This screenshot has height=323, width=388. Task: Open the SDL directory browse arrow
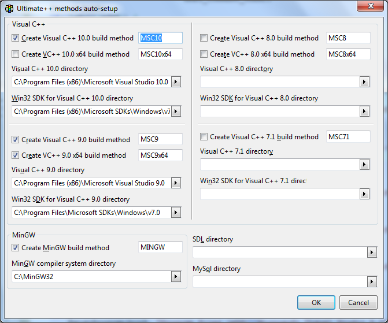pos(371,252)
